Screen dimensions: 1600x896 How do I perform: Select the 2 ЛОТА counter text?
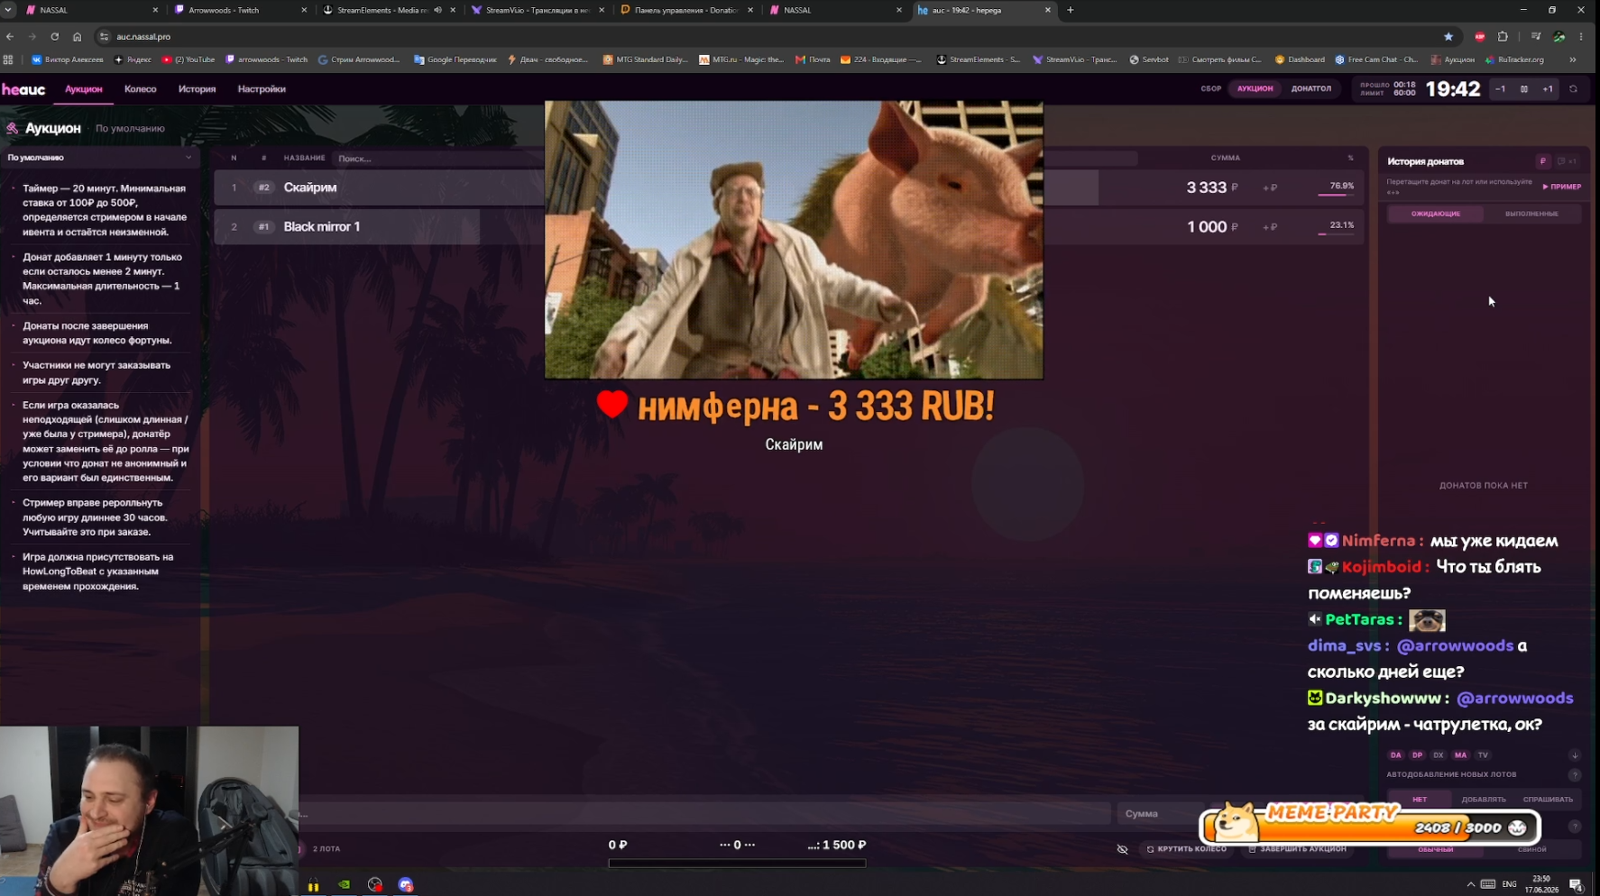coord(326,849)
